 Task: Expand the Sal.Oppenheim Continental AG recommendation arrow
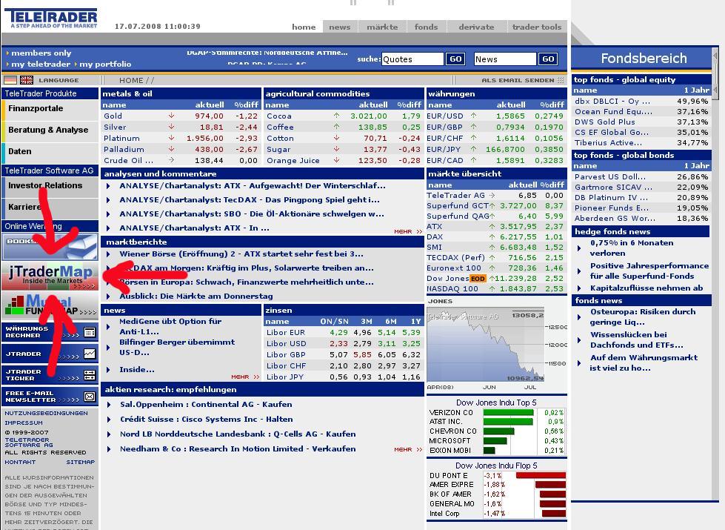click(x=109, y=405)
